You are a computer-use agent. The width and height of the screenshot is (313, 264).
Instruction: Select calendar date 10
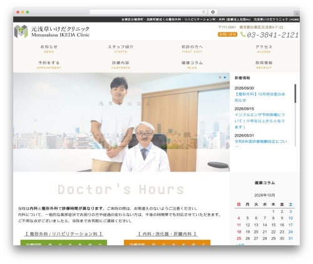[290, 218]
